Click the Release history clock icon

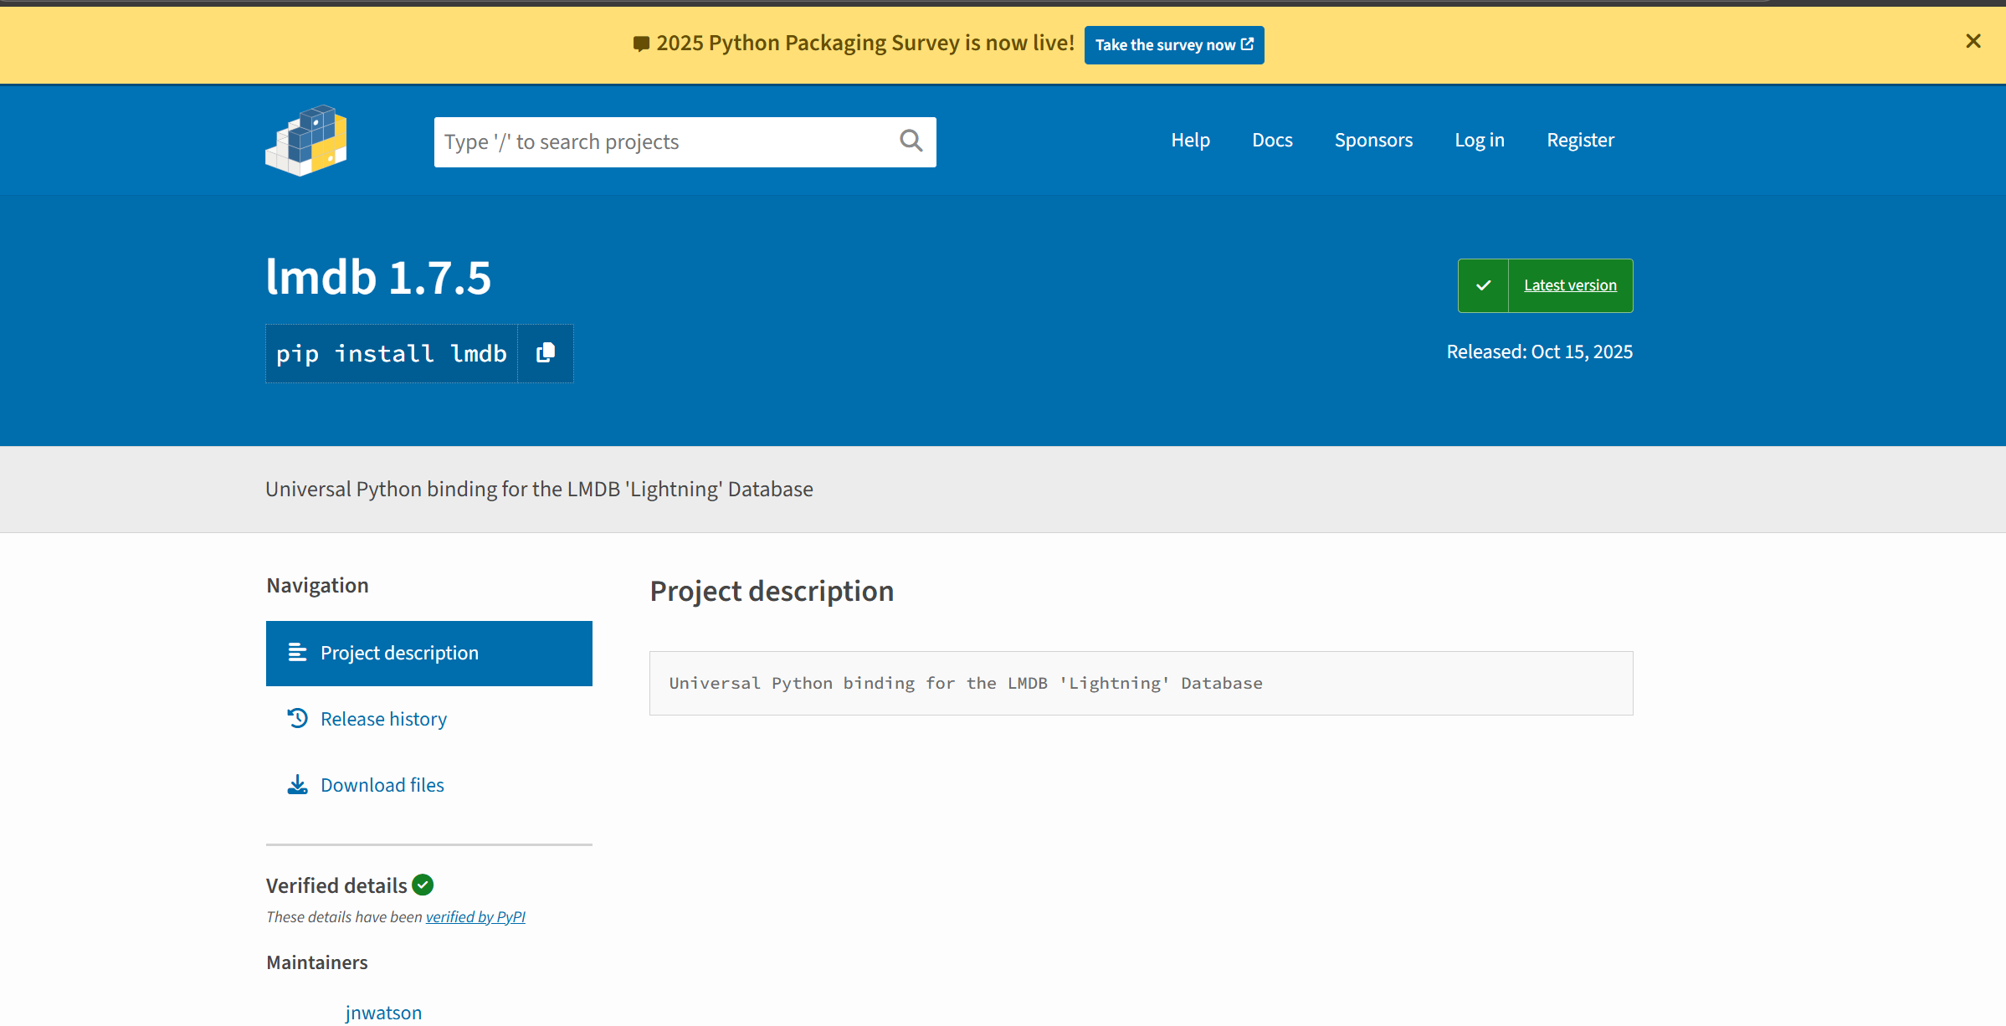click(297, 718)
